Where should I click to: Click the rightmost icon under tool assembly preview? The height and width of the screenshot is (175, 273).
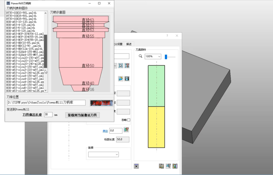coord(175,166)
